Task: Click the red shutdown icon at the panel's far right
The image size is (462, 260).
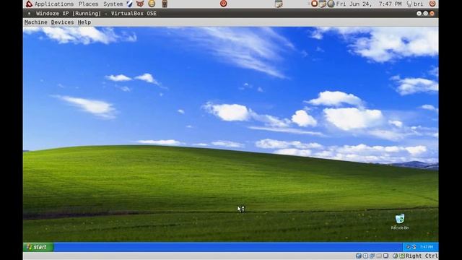Action: (432, 4)
